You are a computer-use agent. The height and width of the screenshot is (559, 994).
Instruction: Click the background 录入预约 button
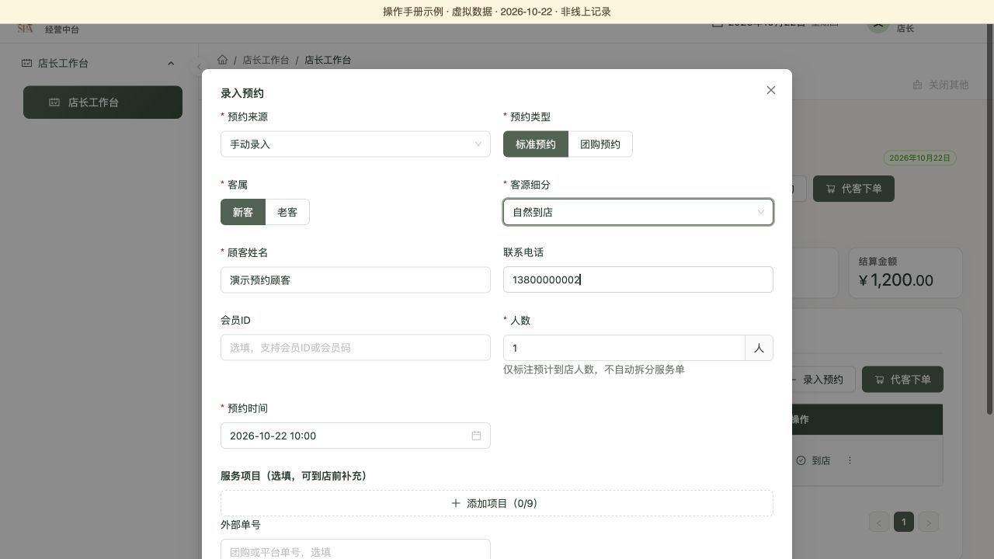tap(822, 380)
